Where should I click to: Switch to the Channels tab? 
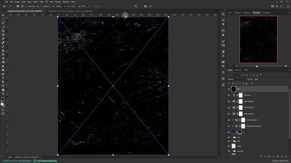tap(238, 70)
